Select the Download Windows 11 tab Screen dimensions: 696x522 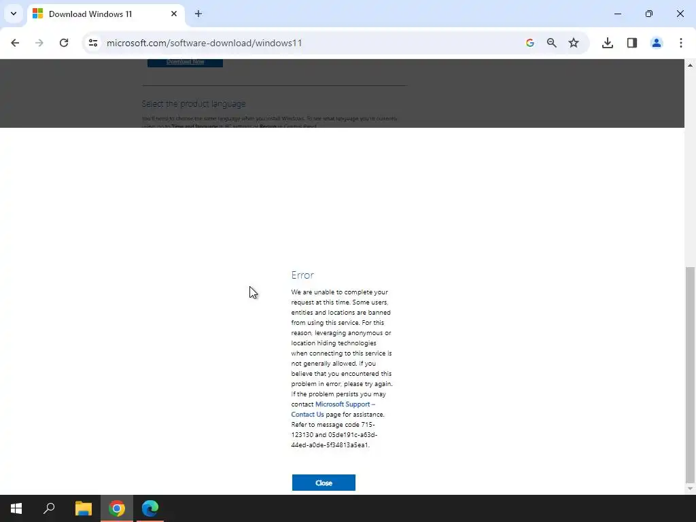105,14
